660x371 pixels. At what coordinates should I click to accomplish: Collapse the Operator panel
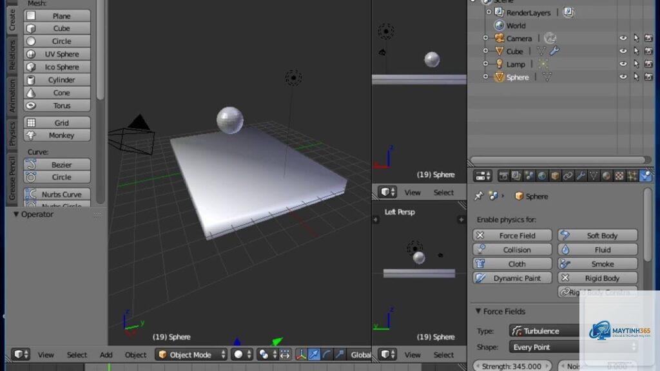click(x=16, y=214)
